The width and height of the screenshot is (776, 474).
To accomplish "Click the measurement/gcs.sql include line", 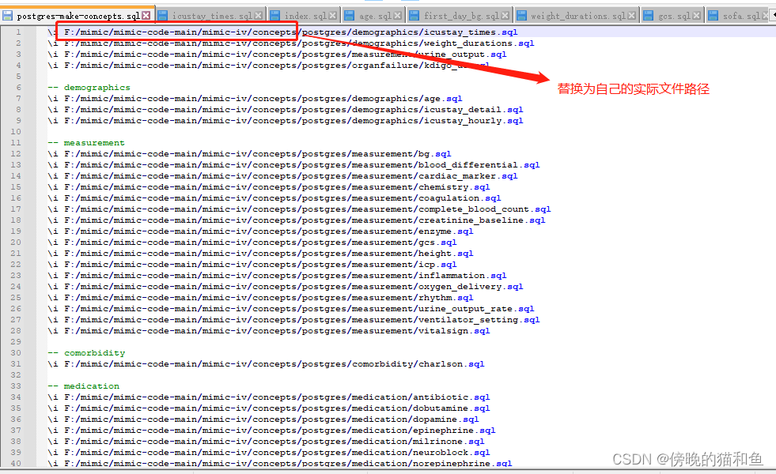I will click(x=252, y=243).
